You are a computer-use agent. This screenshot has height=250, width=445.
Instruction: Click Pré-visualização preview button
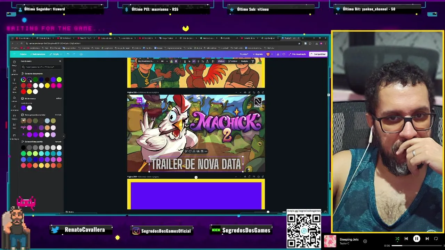pyautogui.click(x=298, y=54)
